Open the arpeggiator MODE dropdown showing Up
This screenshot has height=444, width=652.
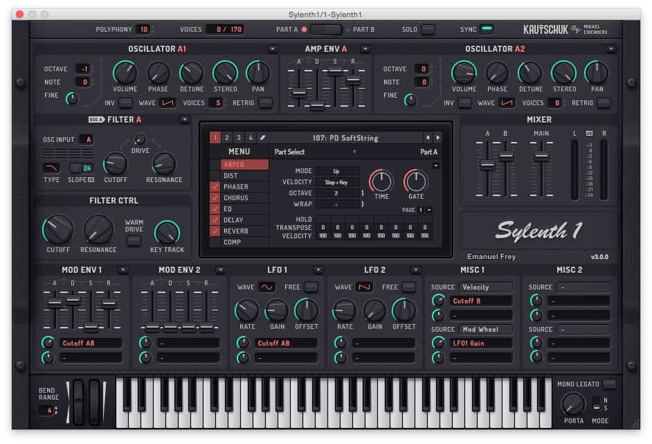click(336, 170)
